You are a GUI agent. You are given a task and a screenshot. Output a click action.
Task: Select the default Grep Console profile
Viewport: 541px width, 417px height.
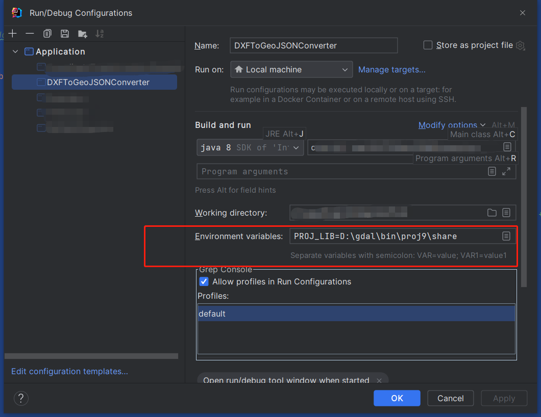(356, 314)
